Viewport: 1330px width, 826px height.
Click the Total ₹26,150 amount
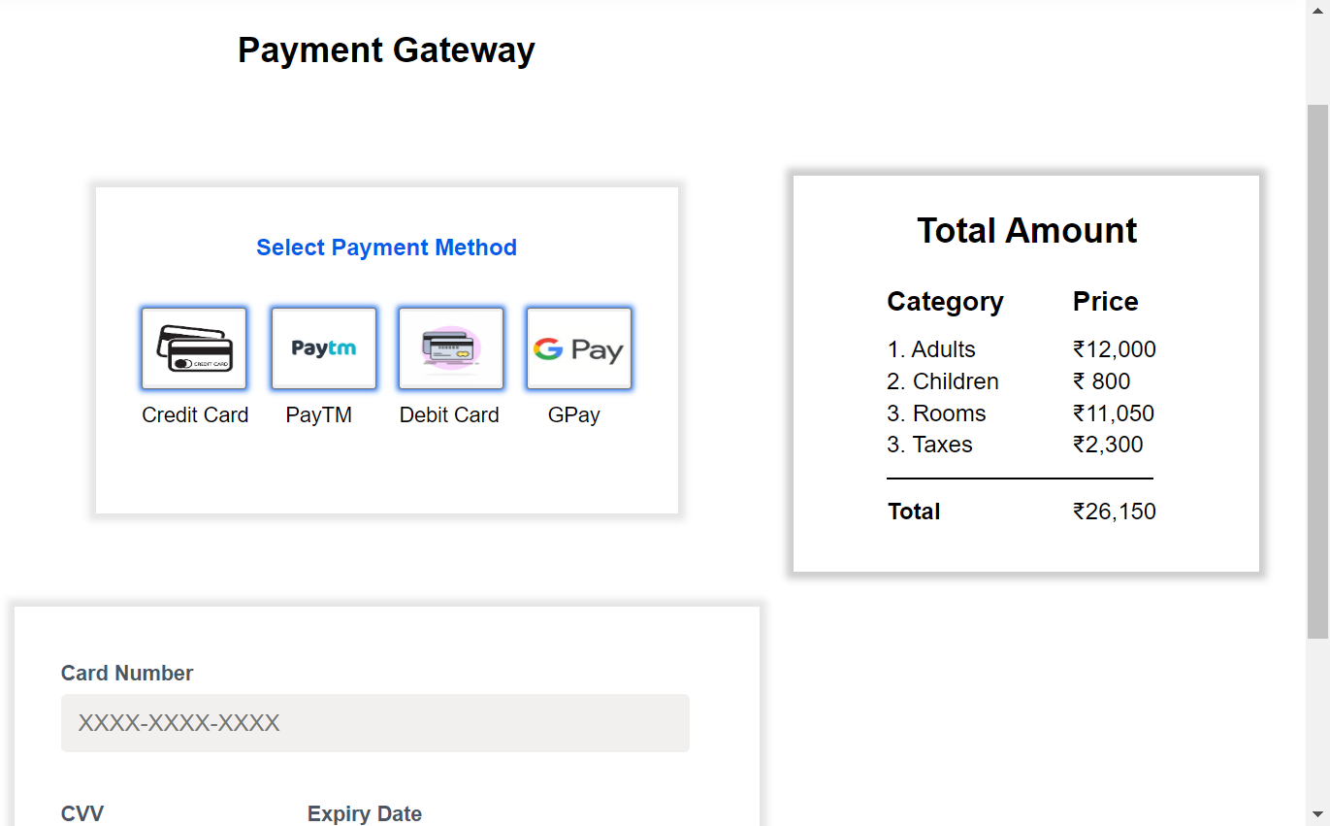point(1115,512)
